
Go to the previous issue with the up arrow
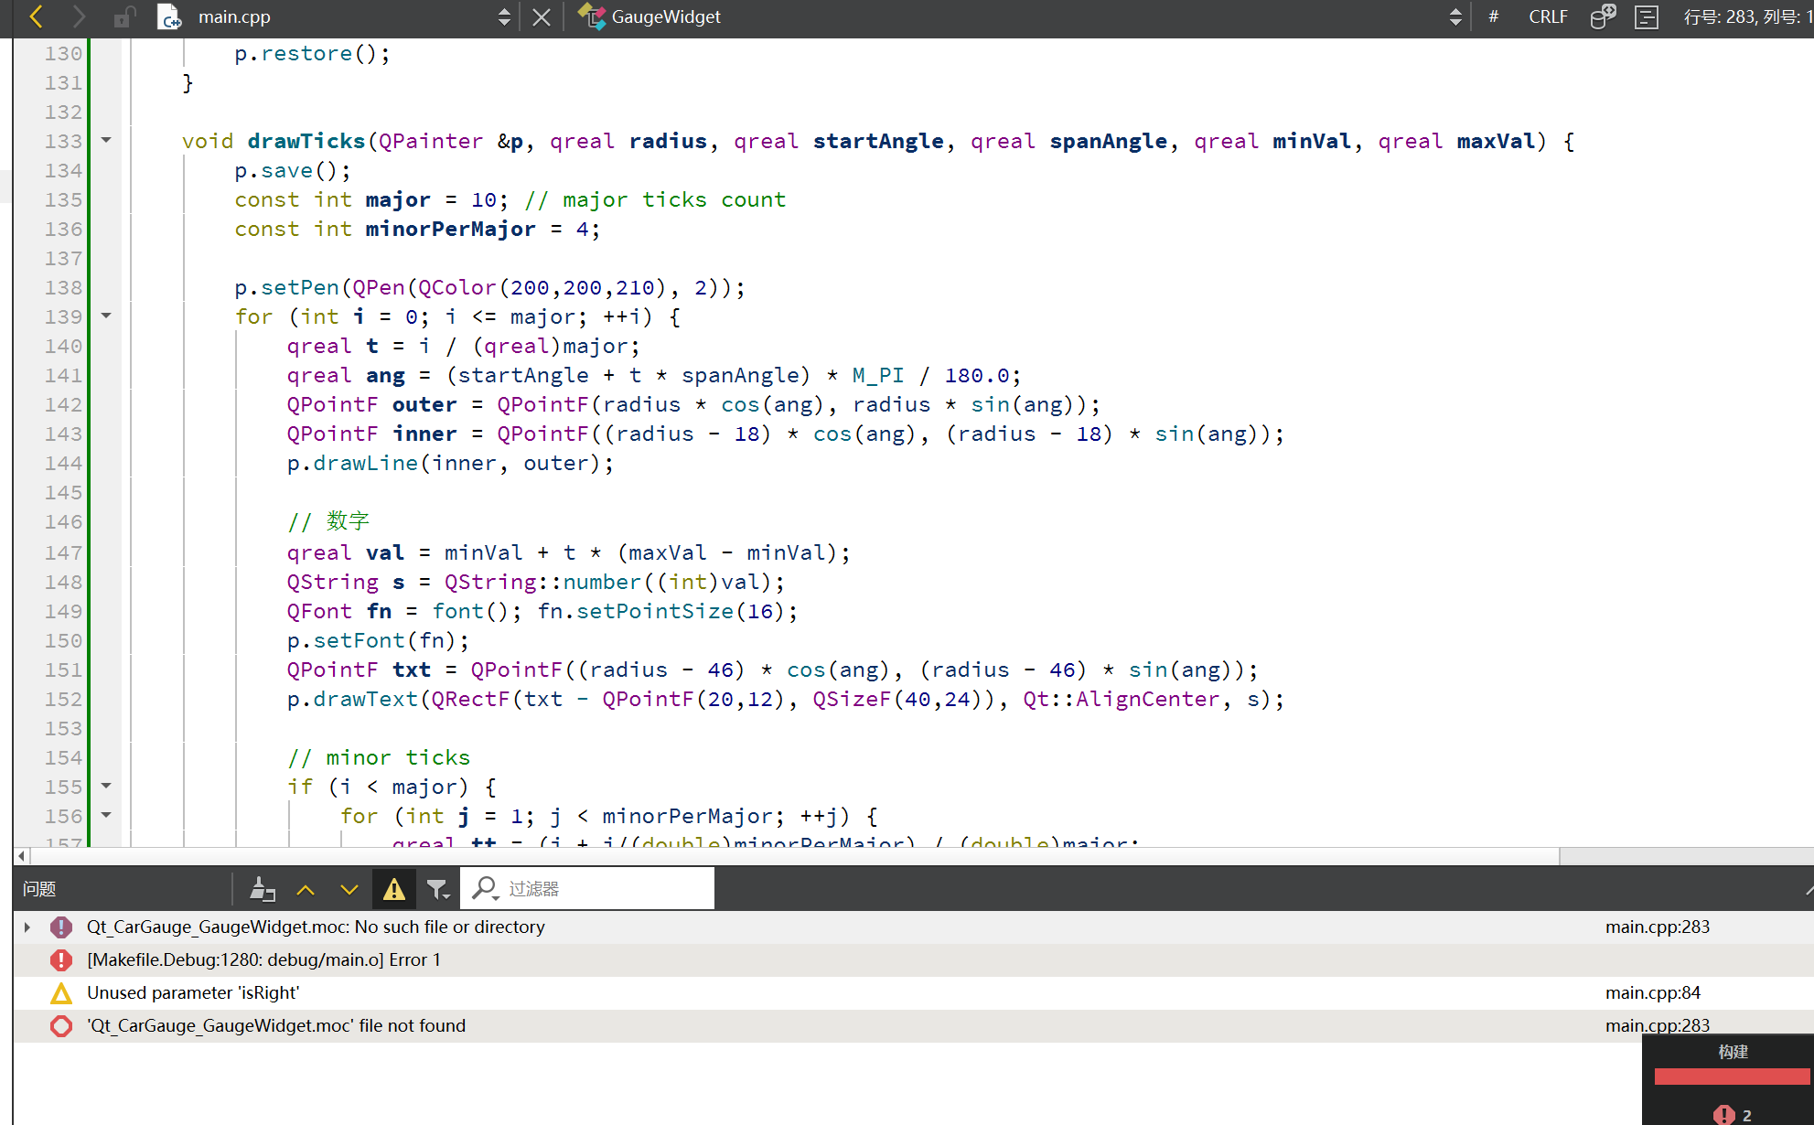point(306,888)
